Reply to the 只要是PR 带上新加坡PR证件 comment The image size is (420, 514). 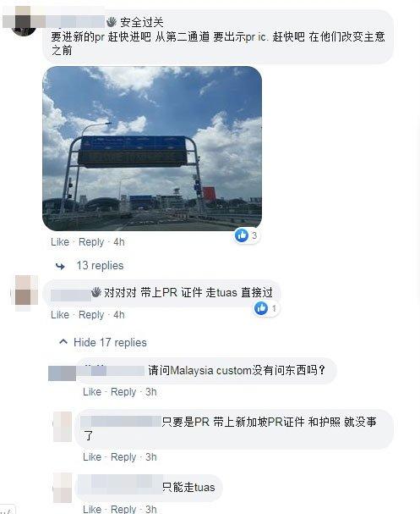point(123,456)
